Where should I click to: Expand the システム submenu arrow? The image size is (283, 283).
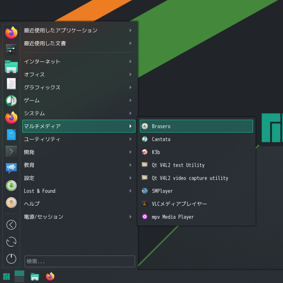point(130,113)
